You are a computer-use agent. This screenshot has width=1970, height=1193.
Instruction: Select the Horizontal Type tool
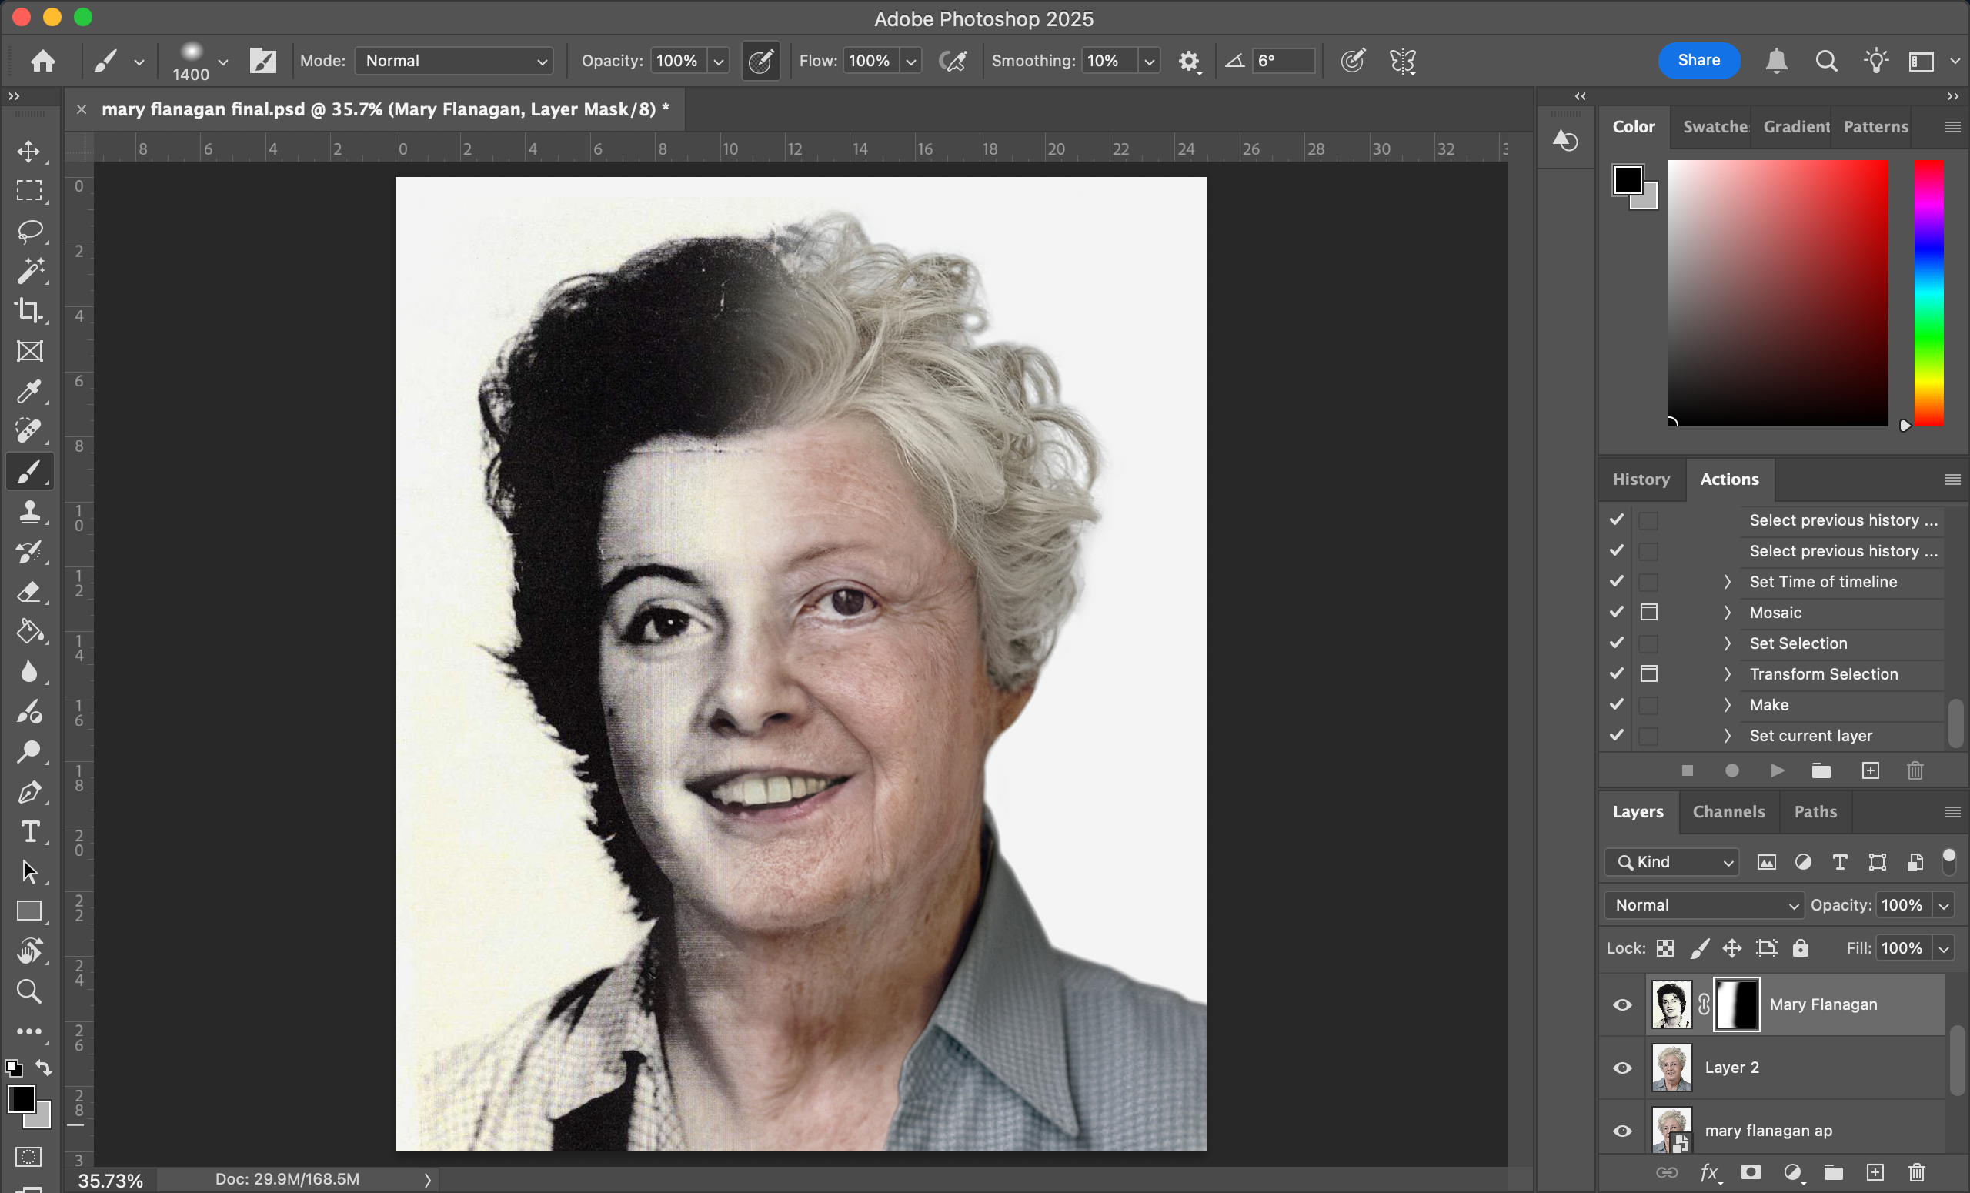[x=29, y=831]
